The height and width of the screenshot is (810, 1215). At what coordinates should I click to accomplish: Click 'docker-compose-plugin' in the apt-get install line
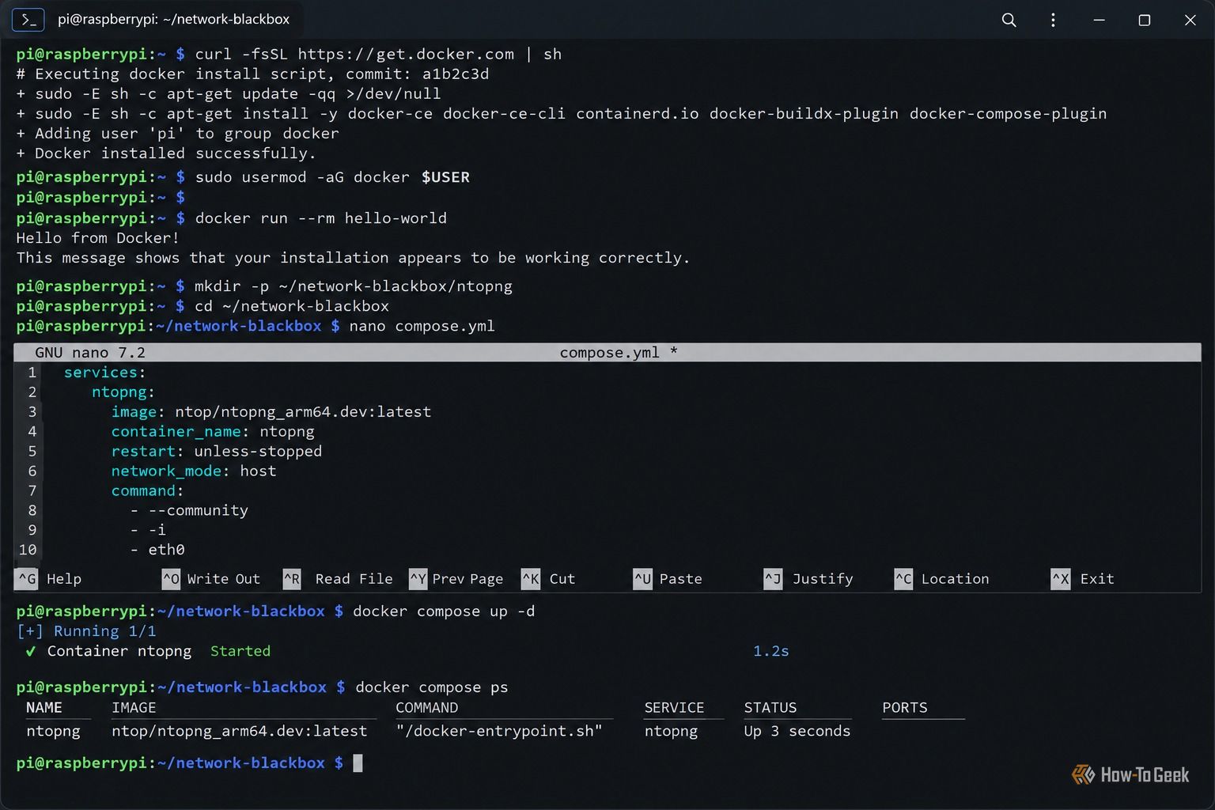click(x=1008, y=114)
